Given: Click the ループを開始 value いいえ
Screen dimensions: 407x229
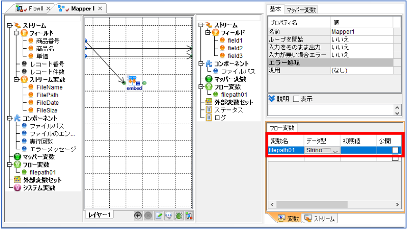Looking at the screenshot, I should (362, 39).
